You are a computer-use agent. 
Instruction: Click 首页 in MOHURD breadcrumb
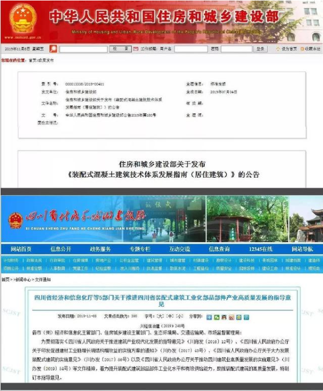point(32,60)
